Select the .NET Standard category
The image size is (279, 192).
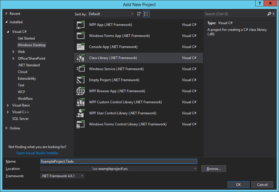tap(29, 65)
